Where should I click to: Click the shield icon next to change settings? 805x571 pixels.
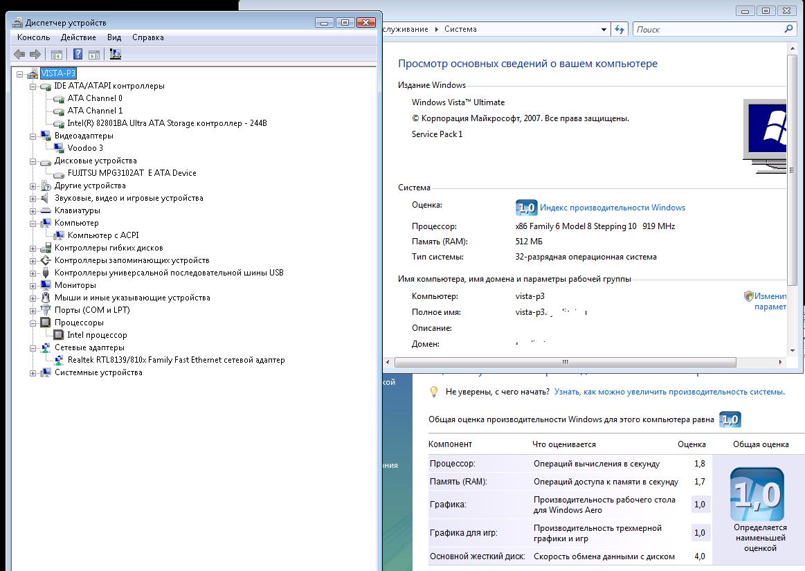point(748,296)
